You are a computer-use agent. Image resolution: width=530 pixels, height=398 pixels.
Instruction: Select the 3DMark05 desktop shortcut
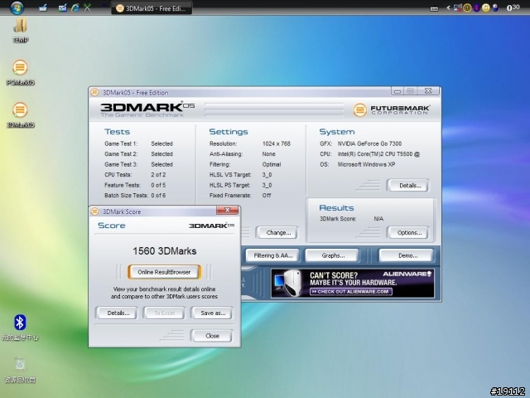[20, 115]
